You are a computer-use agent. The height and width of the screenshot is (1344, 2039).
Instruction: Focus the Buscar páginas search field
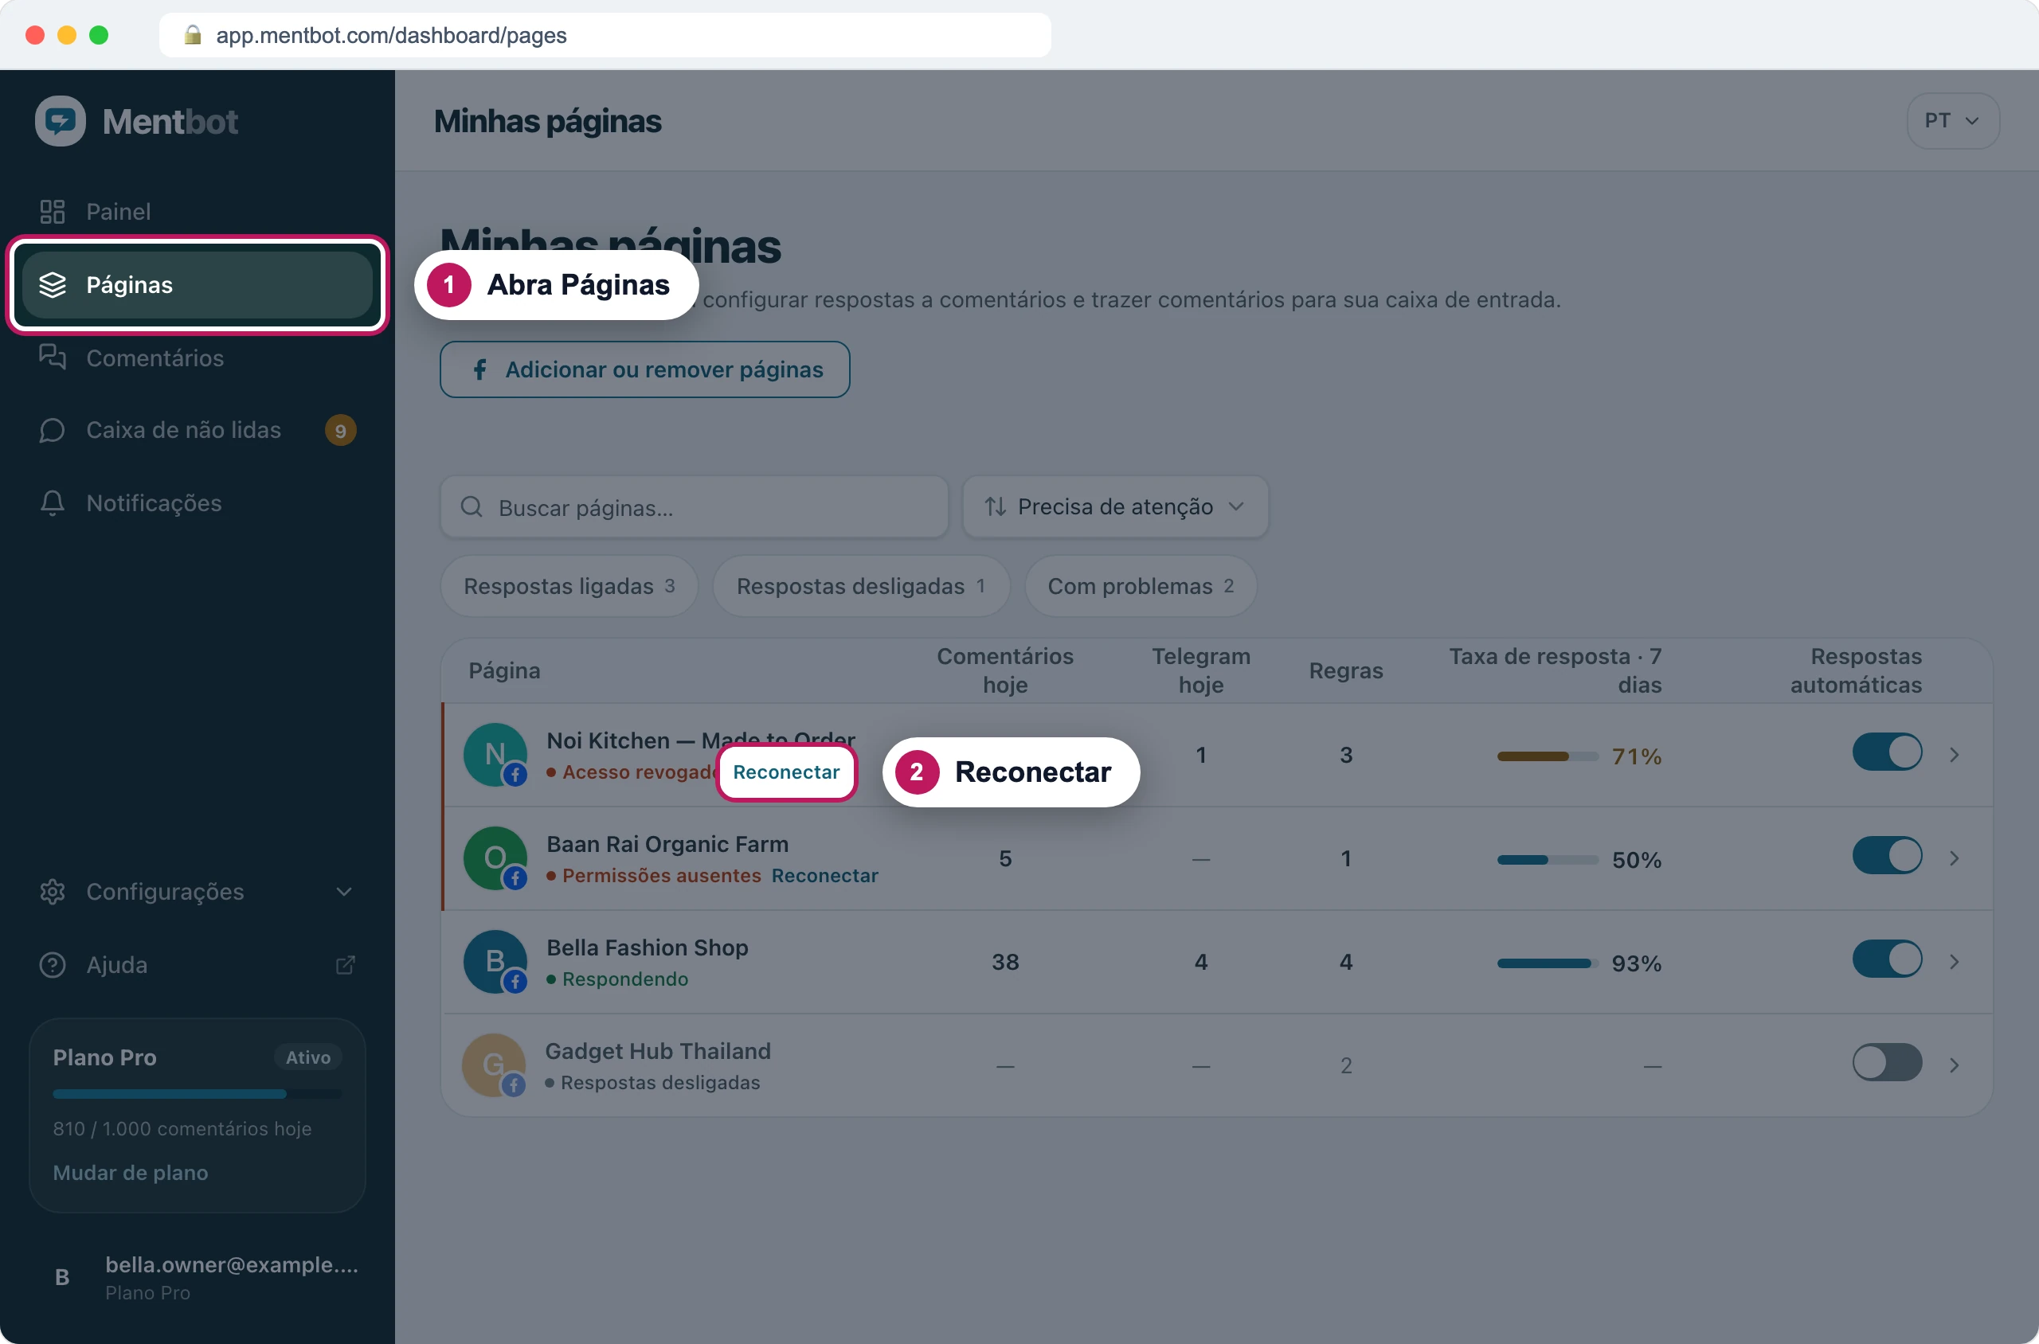695,506
